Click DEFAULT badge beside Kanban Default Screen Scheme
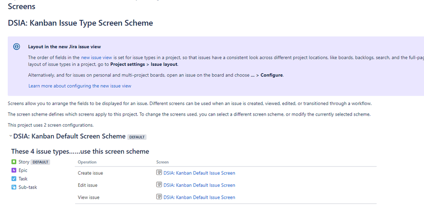 point(137,137)
